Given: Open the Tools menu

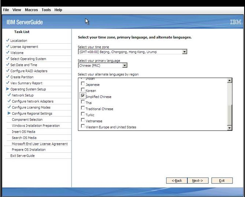Looking at the screenshot, I should [46, 10].
